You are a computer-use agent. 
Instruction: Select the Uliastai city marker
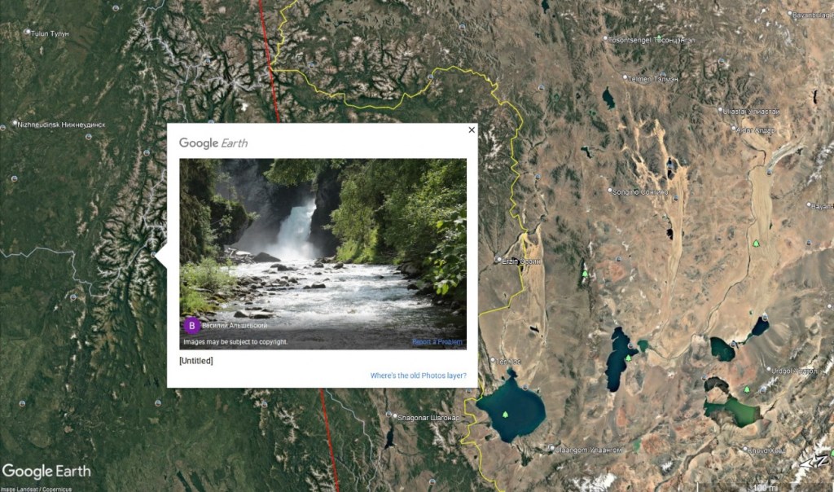coord(720,111)
